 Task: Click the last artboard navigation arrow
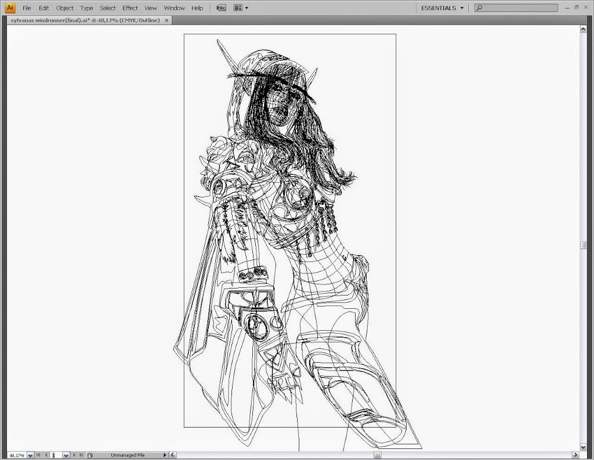click(x=81, y=455)
